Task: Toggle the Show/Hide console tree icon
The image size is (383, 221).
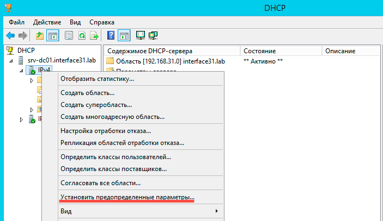Action: (x=53, y=35)
